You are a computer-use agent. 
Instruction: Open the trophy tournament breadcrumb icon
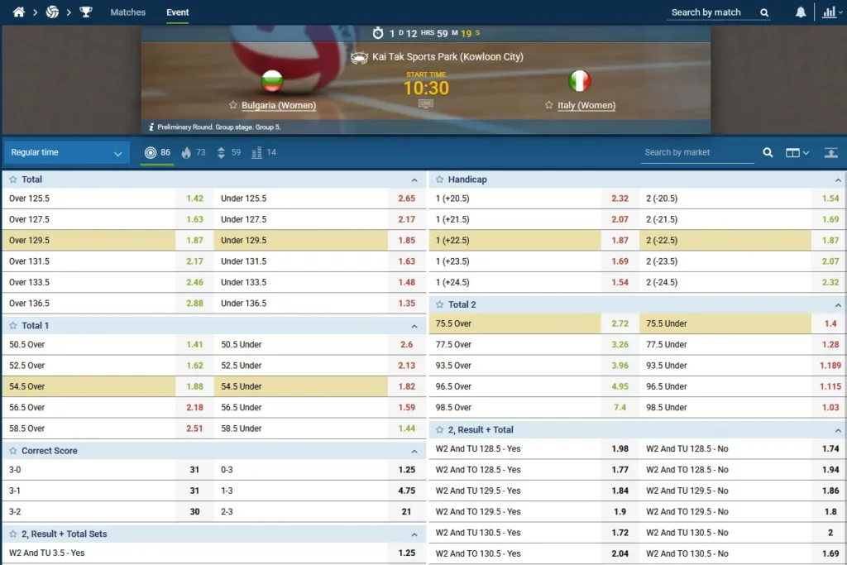click(85, 12)
